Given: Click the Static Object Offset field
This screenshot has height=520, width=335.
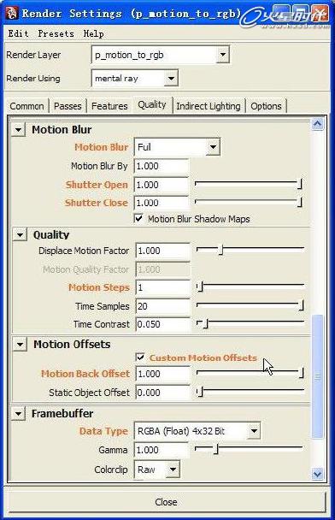Looking at the screenshot, I should coord(162,393).
